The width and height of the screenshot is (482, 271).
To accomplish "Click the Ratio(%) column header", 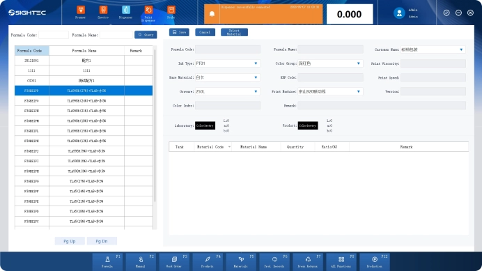I will (x=332, y=147).
